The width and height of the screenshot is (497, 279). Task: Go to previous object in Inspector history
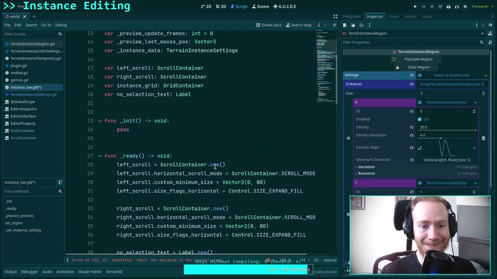click(x=477, y=25)
